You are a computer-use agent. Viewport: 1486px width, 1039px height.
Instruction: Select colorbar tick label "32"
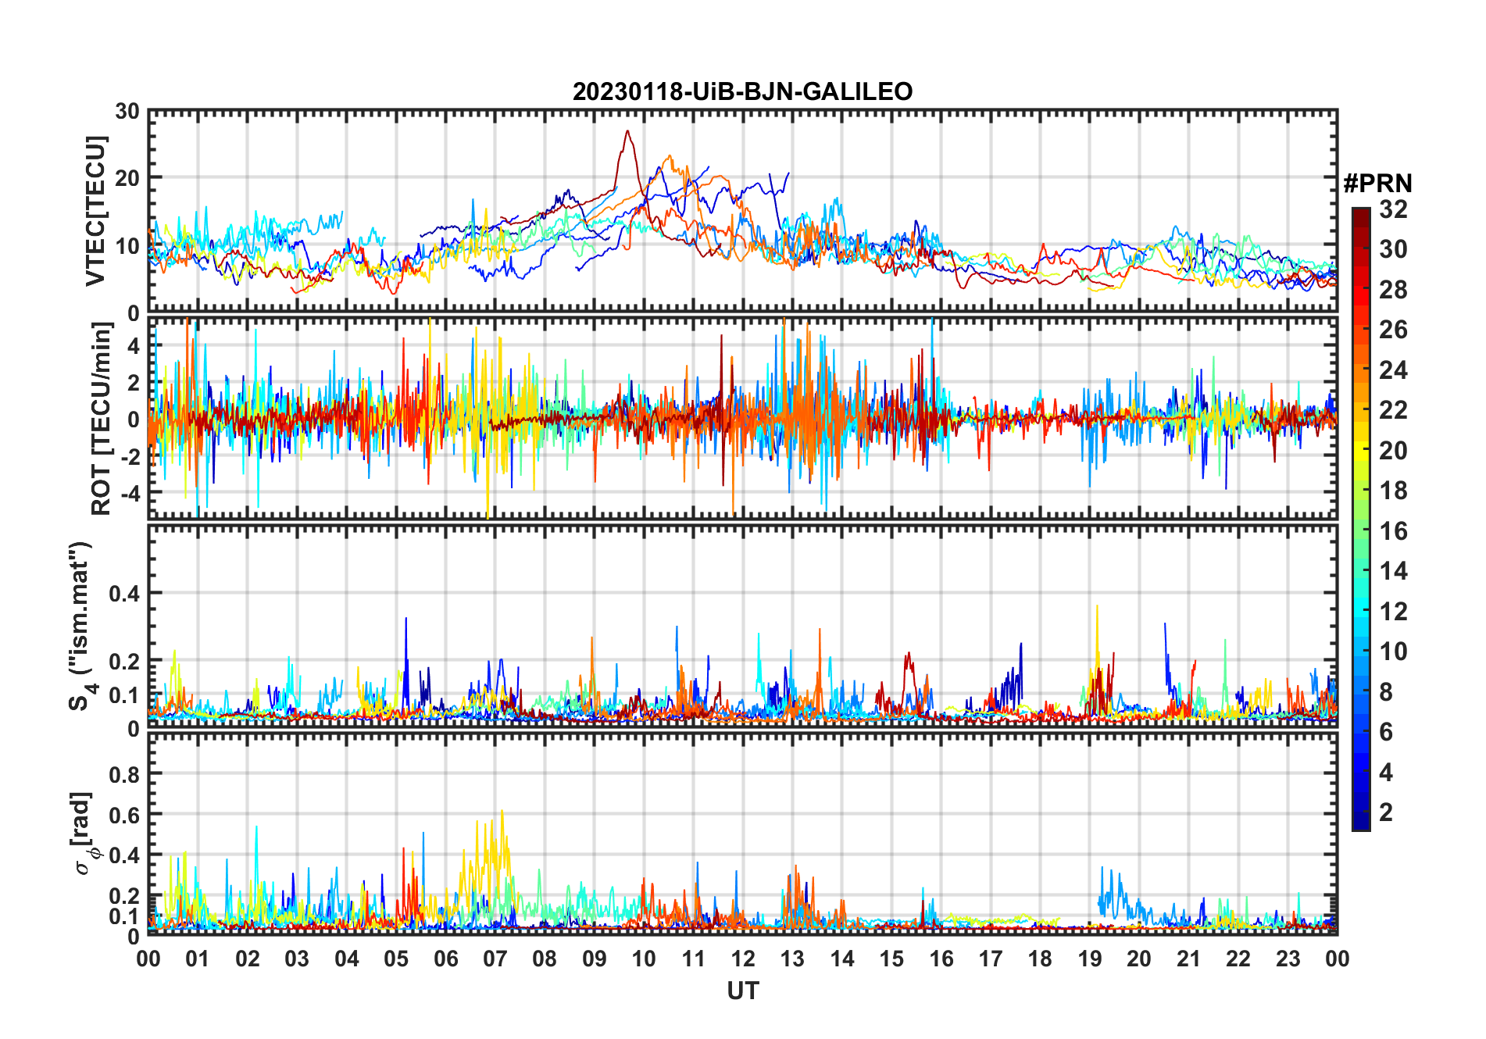point(1393,209)
